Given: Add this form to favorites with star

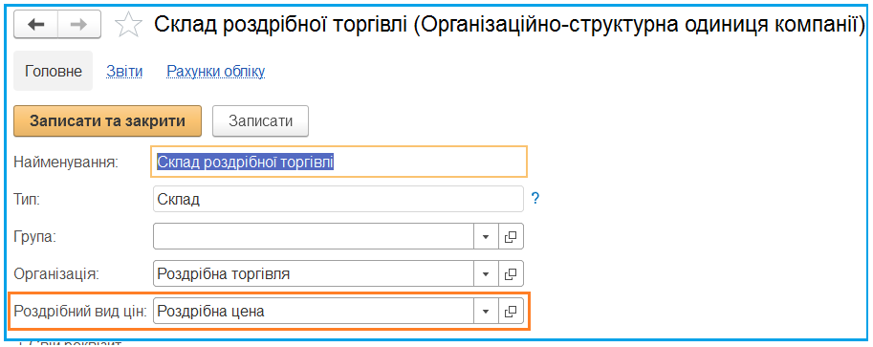Looking at the screenshot, I should [127, 25].
